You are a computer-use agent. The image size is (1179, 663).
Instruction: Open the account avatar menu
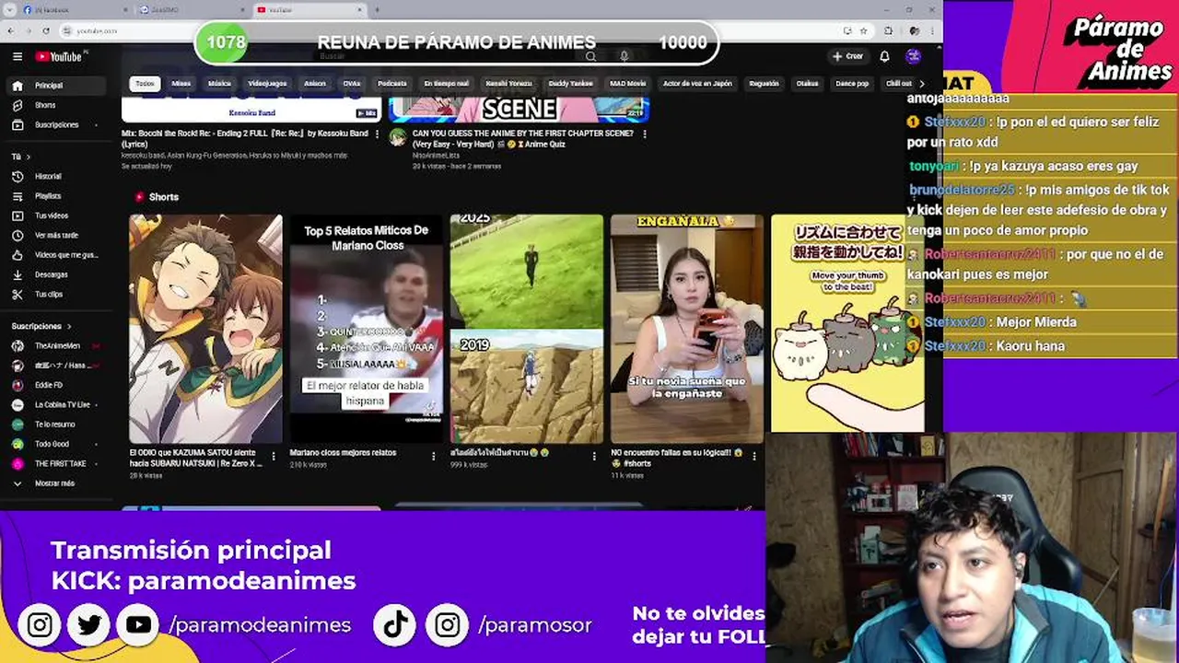tap(913, 57)
